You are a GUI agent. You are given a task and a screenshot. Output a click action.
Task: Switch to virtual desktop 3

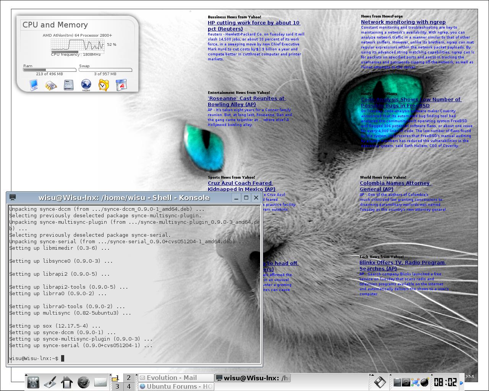pos(117,386)
